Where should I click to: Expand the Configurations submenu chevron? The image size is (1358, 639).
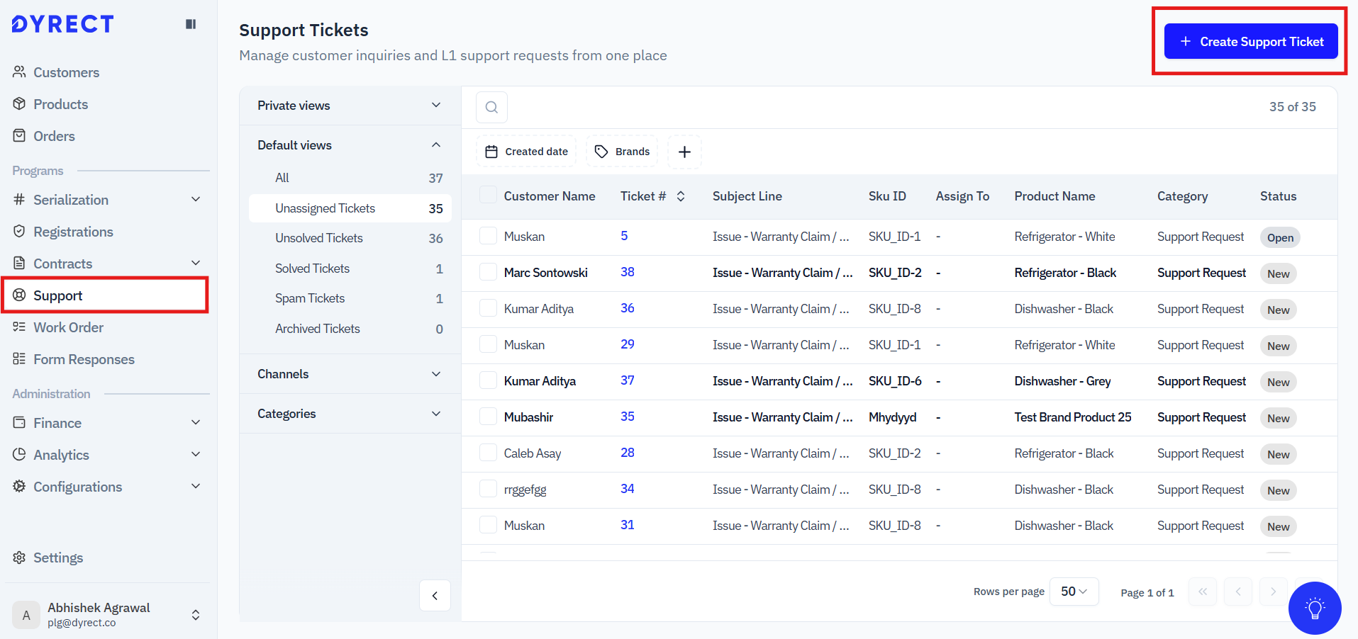[x=196, y=486]
